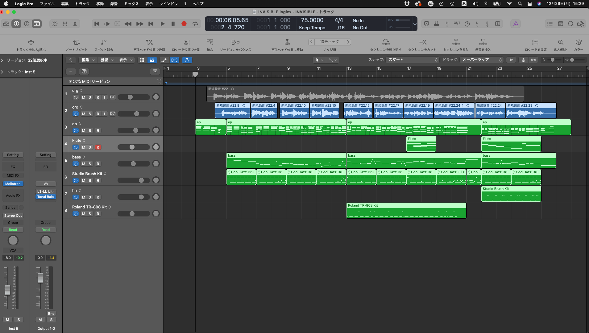Screen dimensions: 589x333
Task: Click the Record button in transport
Action: tap(184, 24)
